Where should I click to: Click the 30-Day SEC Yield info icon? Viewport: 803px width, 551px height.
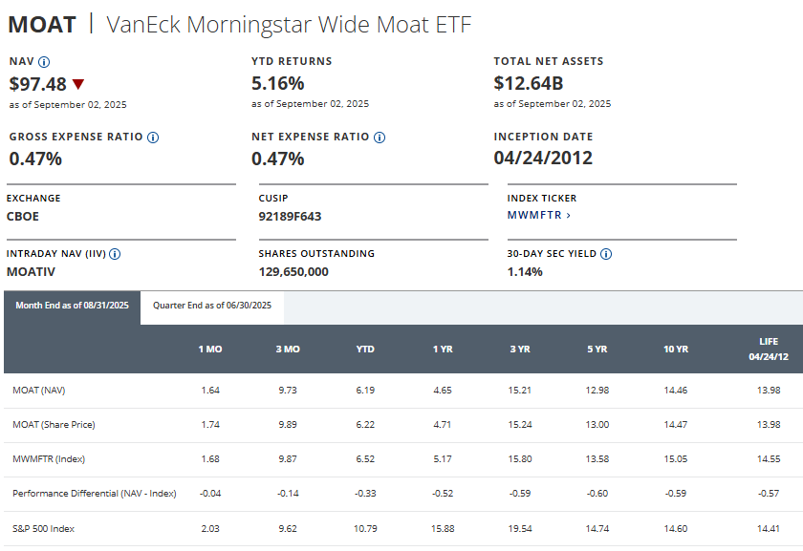pyautogui.click(x=606, y=254)
